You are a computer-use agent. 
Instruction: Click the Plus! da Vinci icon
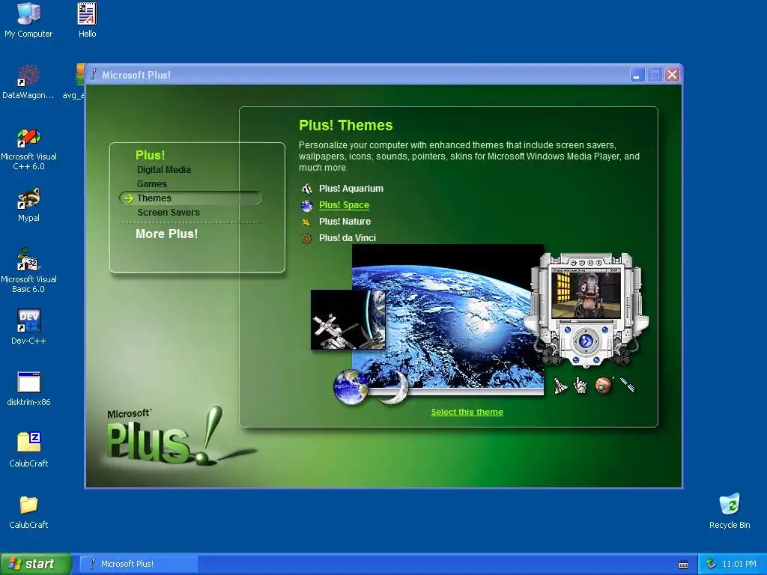306,239
